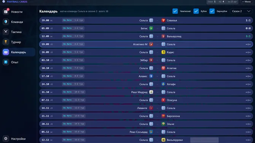Screen dimensions: 255x143
Task: Open the Новости news icon in sidebar
Action: [6, 12]
